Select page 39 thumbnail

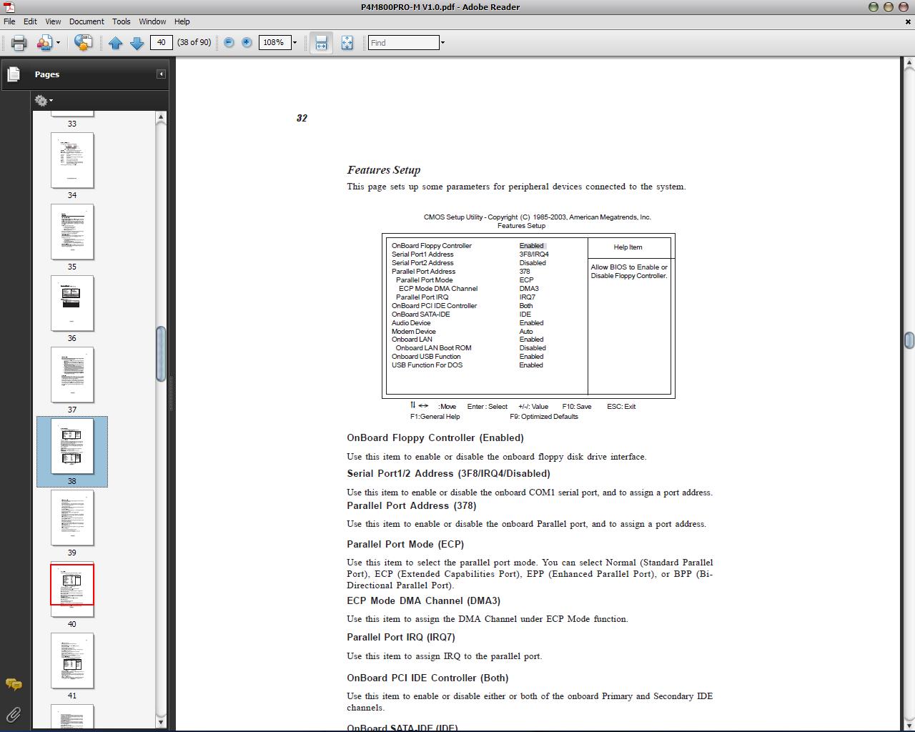(x=72, y=518)
